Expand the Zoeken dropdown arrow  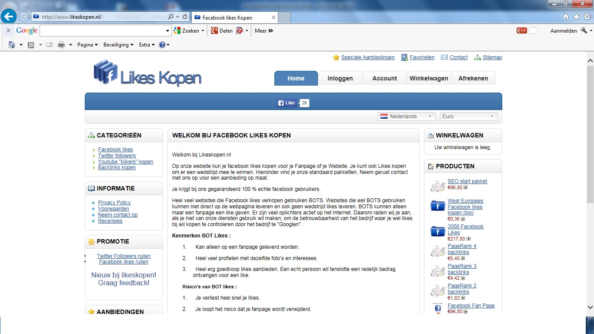tap(203, 31)
